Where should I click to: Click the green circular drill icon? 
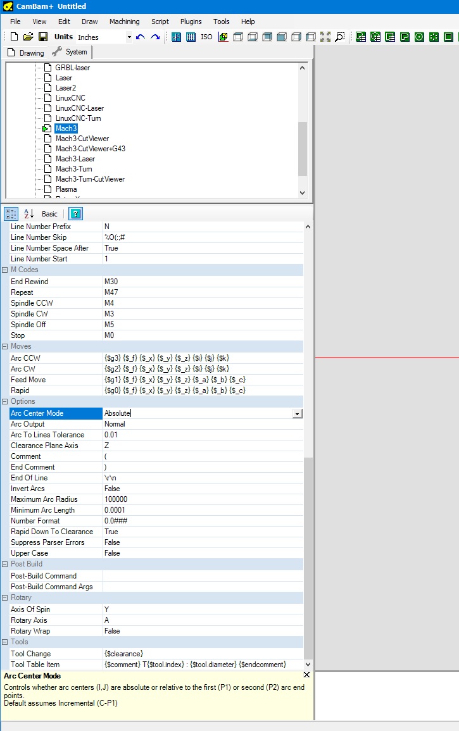click(x=419, y=37)
